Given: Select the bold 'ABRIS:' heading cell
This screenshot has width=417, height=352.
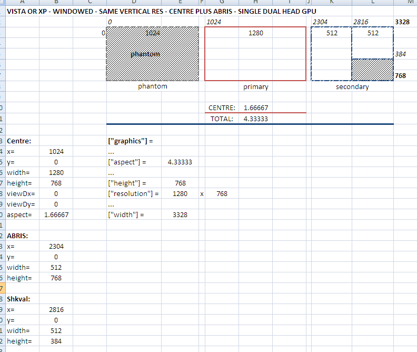Looking at the screenshot, I should pyautogui.click(x=22, y=236).
